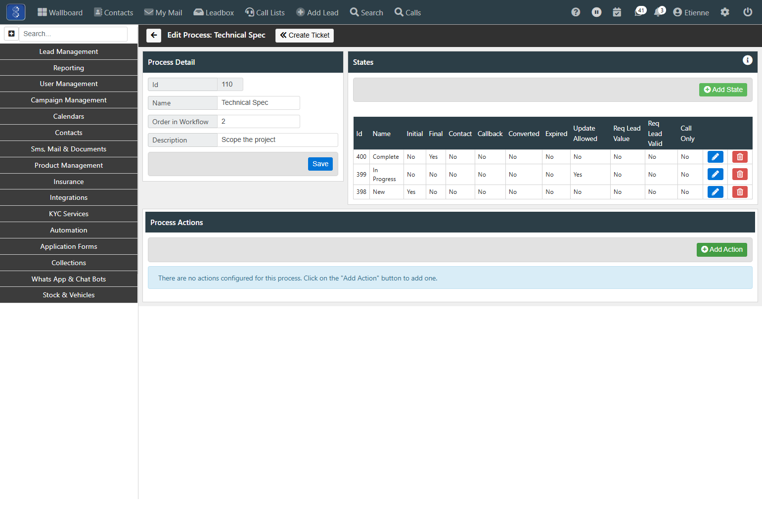Open Wallboard from top navigation
Viewport: 762px width, 510px height.
tap(60, 12)
